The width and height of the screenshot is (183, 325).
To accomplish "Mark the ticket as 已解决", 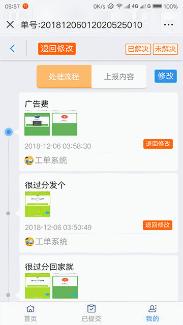I will click(138, 49).
